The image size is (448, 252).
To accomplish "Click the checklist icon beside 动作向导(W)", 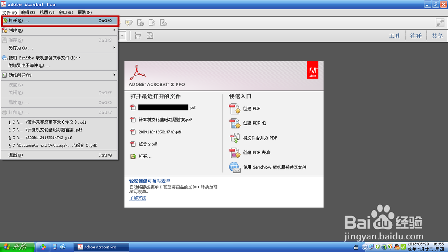I will [x=4, y=75].
